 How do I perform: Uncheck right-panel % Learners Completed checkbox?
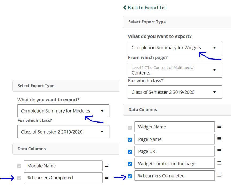(130, 176)
